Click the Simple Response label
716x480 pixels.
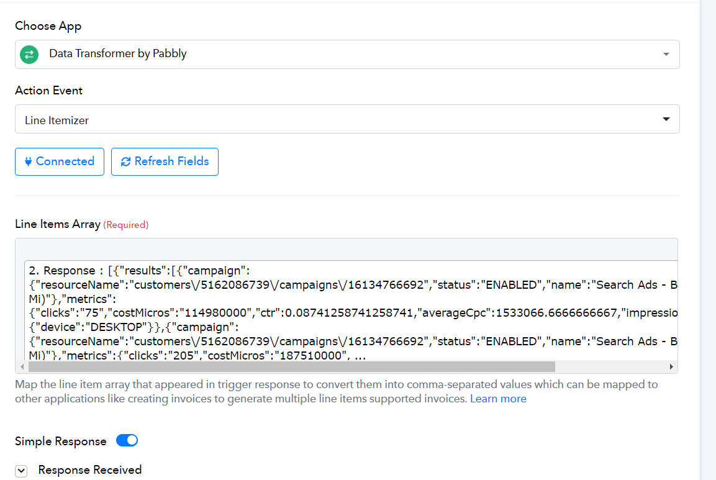point(61,441)
